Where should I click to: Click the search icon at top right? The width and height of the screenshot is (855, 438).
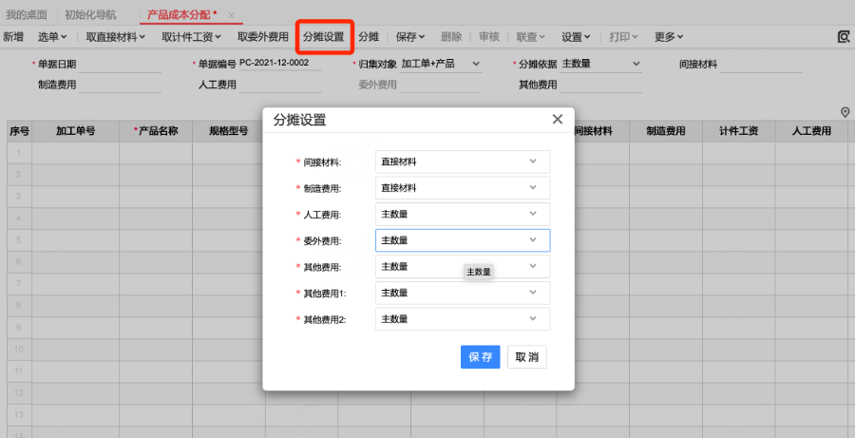pos(843,37)
